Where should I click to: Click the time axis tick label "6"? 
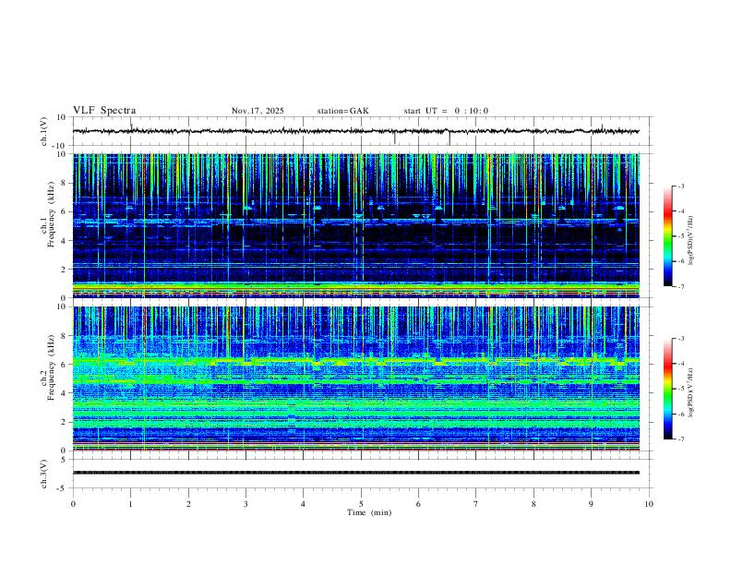[418, 504]
